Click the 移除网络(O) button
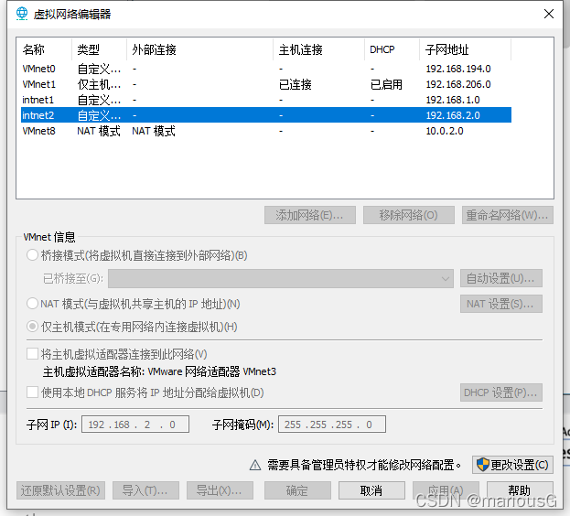The width and height of the screenshot is (570, 516). point(409,215)
